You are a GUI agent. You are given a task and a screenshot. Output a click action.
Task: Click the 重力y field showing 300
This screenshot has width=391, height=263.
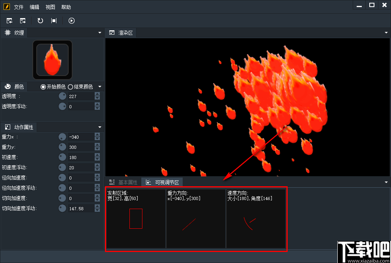tap(81, 147)
